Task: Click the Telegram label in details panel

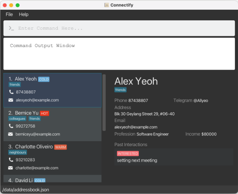Action: click(183, 100)
